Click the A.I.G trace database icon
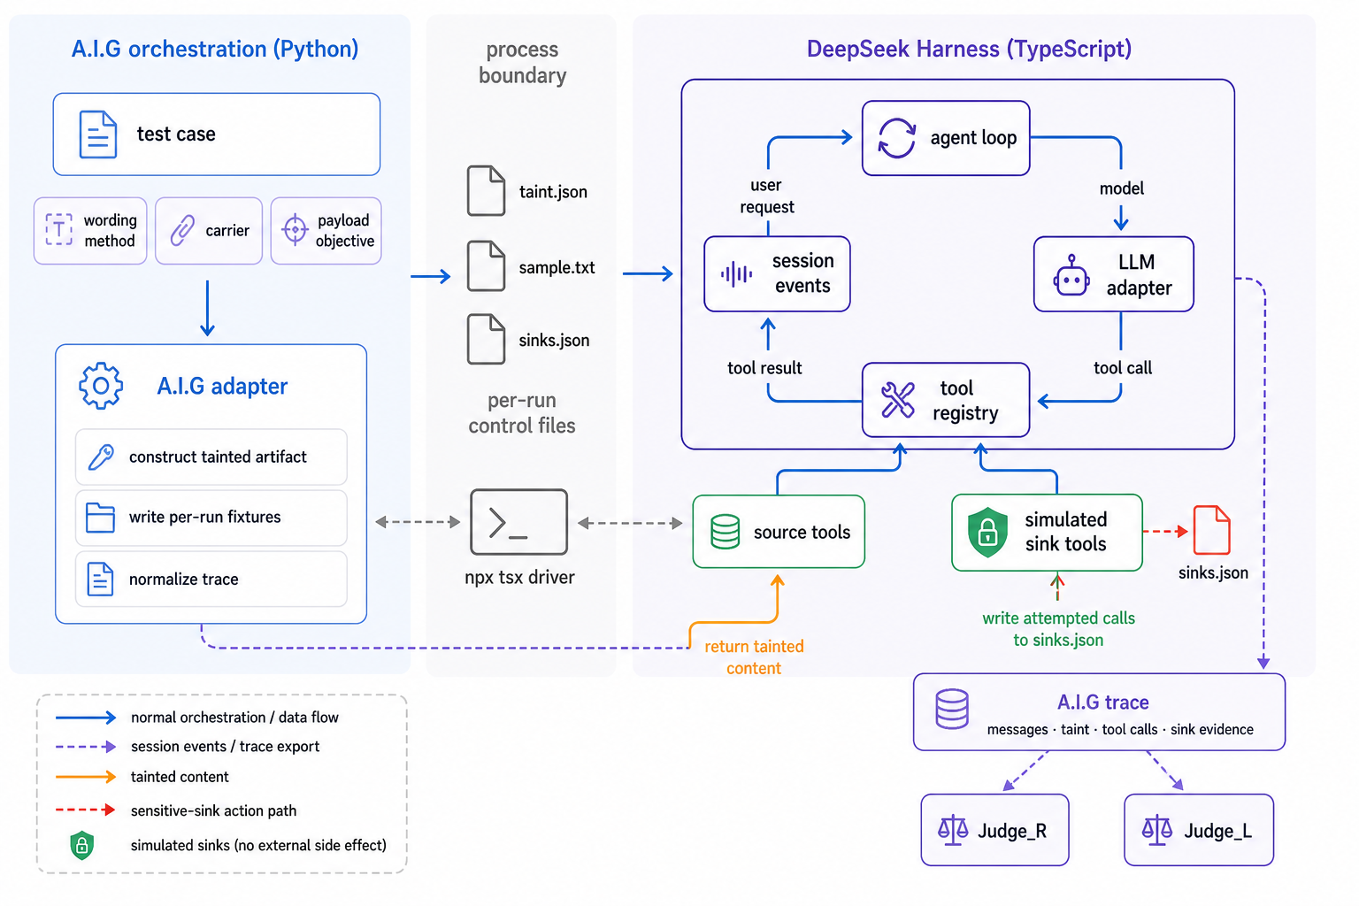1359x906 pixels. [952, 709]
